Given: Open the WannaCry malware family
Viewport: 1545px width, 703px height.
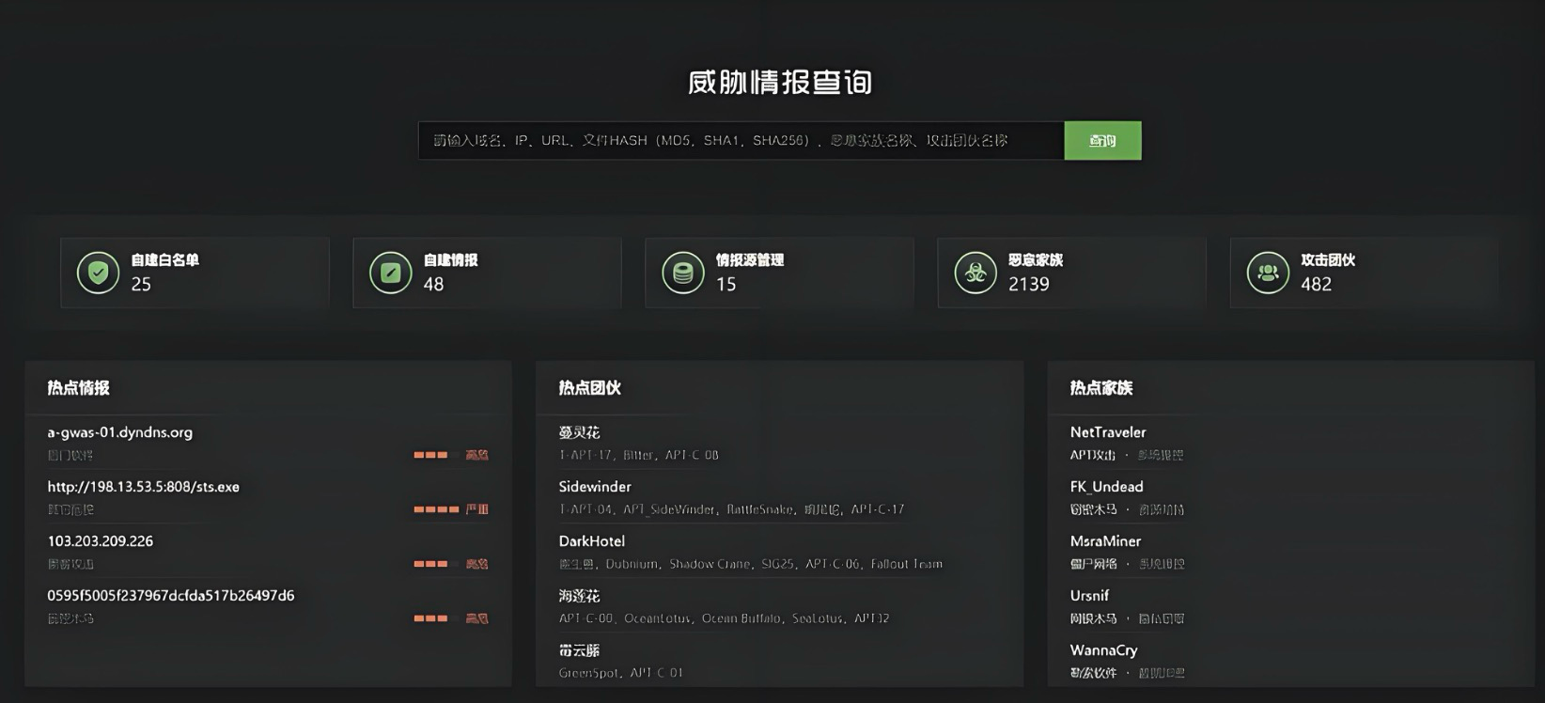Looking at the screenshot, I should click(1103, 650).
